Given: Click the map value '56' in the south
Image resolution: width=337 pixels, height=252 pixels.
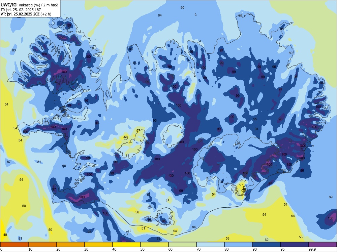Looking at the screenshot, I should [137, 212].
